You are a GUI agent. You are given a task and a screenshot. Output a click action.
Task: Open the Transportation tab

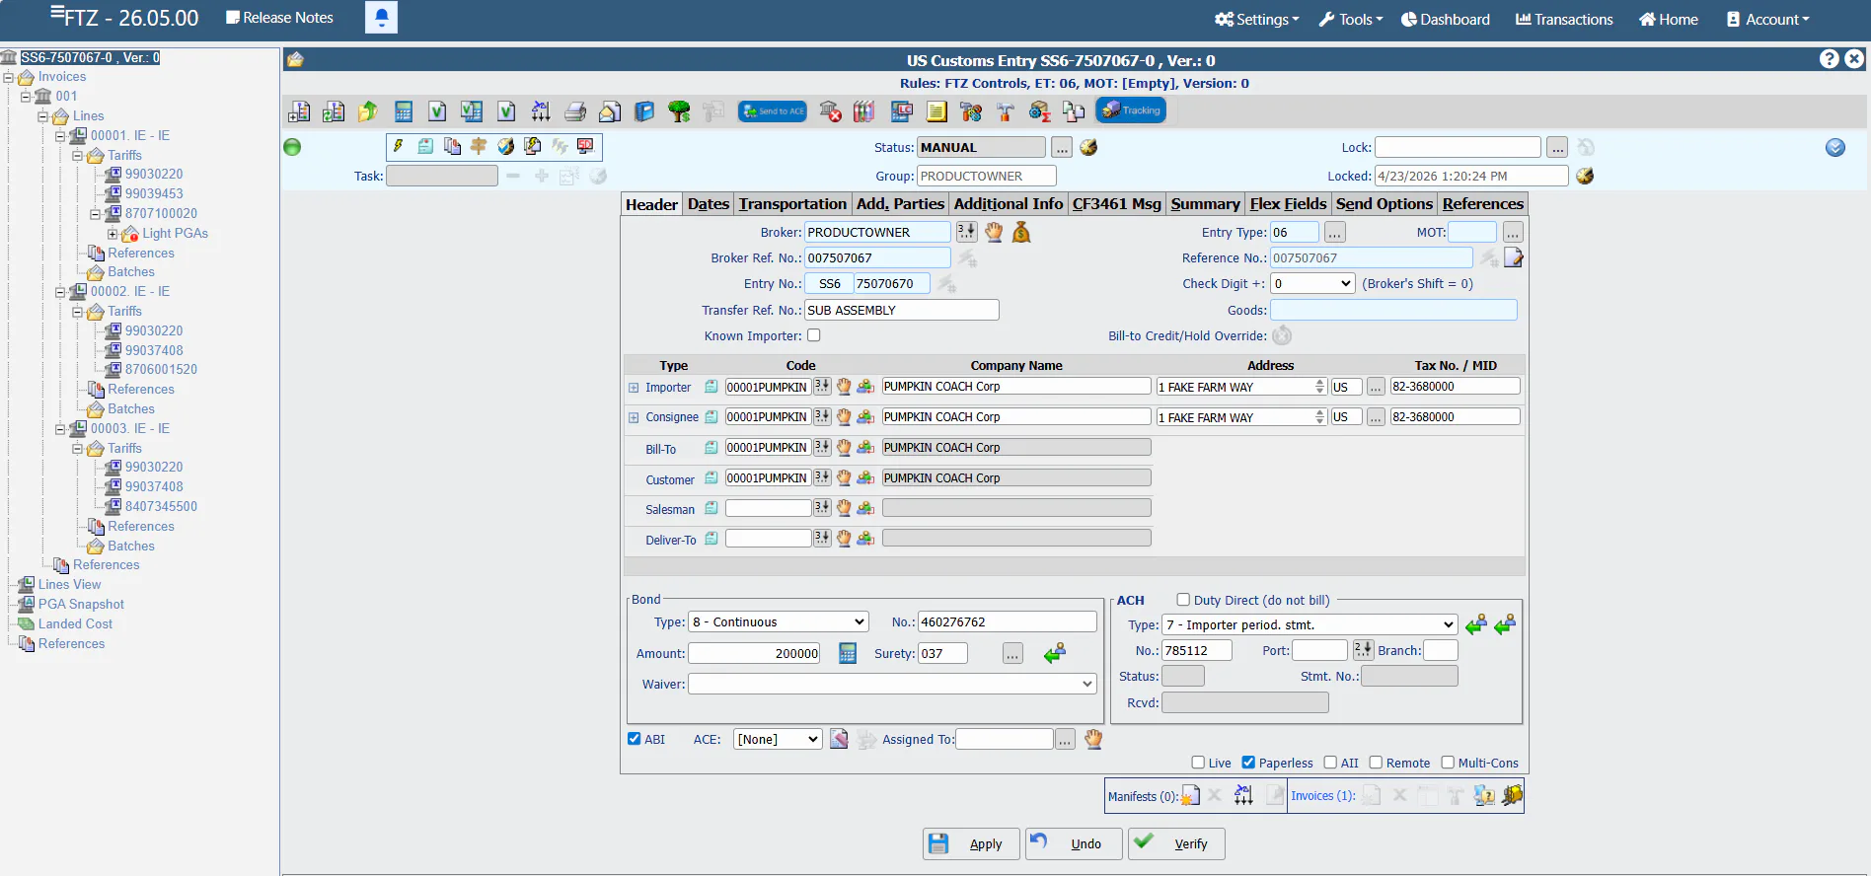tap(792, 204)
